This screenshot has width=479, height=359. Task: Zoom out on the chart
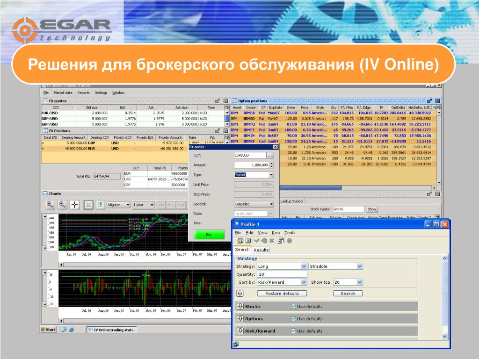[62, 205]
